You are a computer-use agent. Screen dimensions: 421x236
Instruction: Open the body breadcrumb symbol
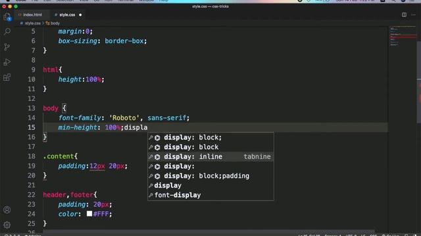55,24
